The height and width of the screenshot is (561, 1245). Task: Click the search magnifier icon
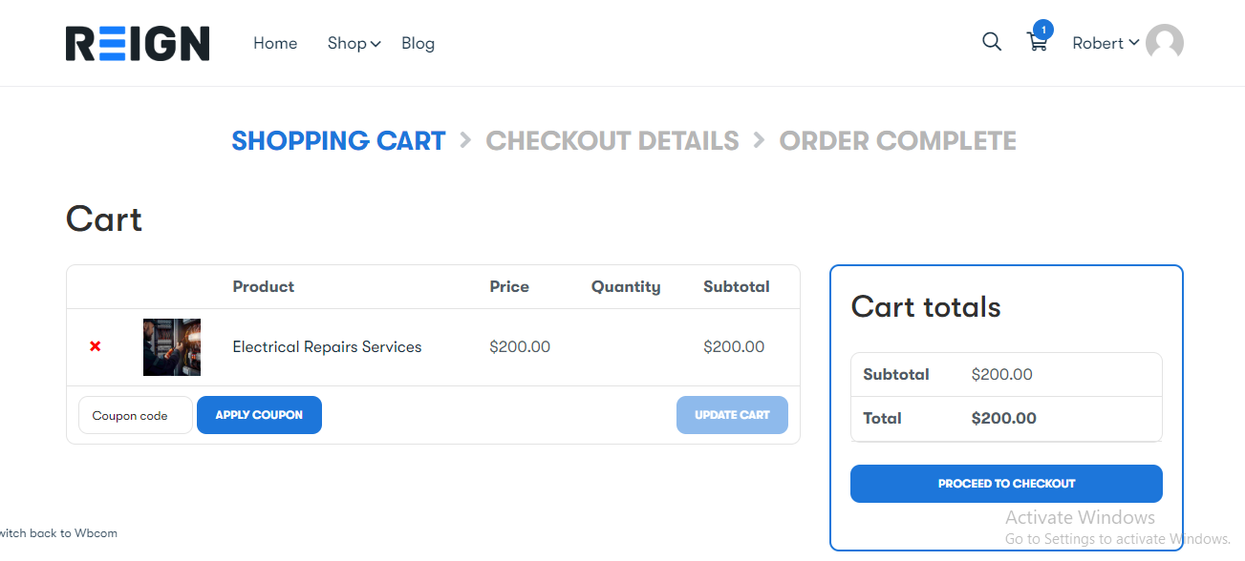coord(992,42)
